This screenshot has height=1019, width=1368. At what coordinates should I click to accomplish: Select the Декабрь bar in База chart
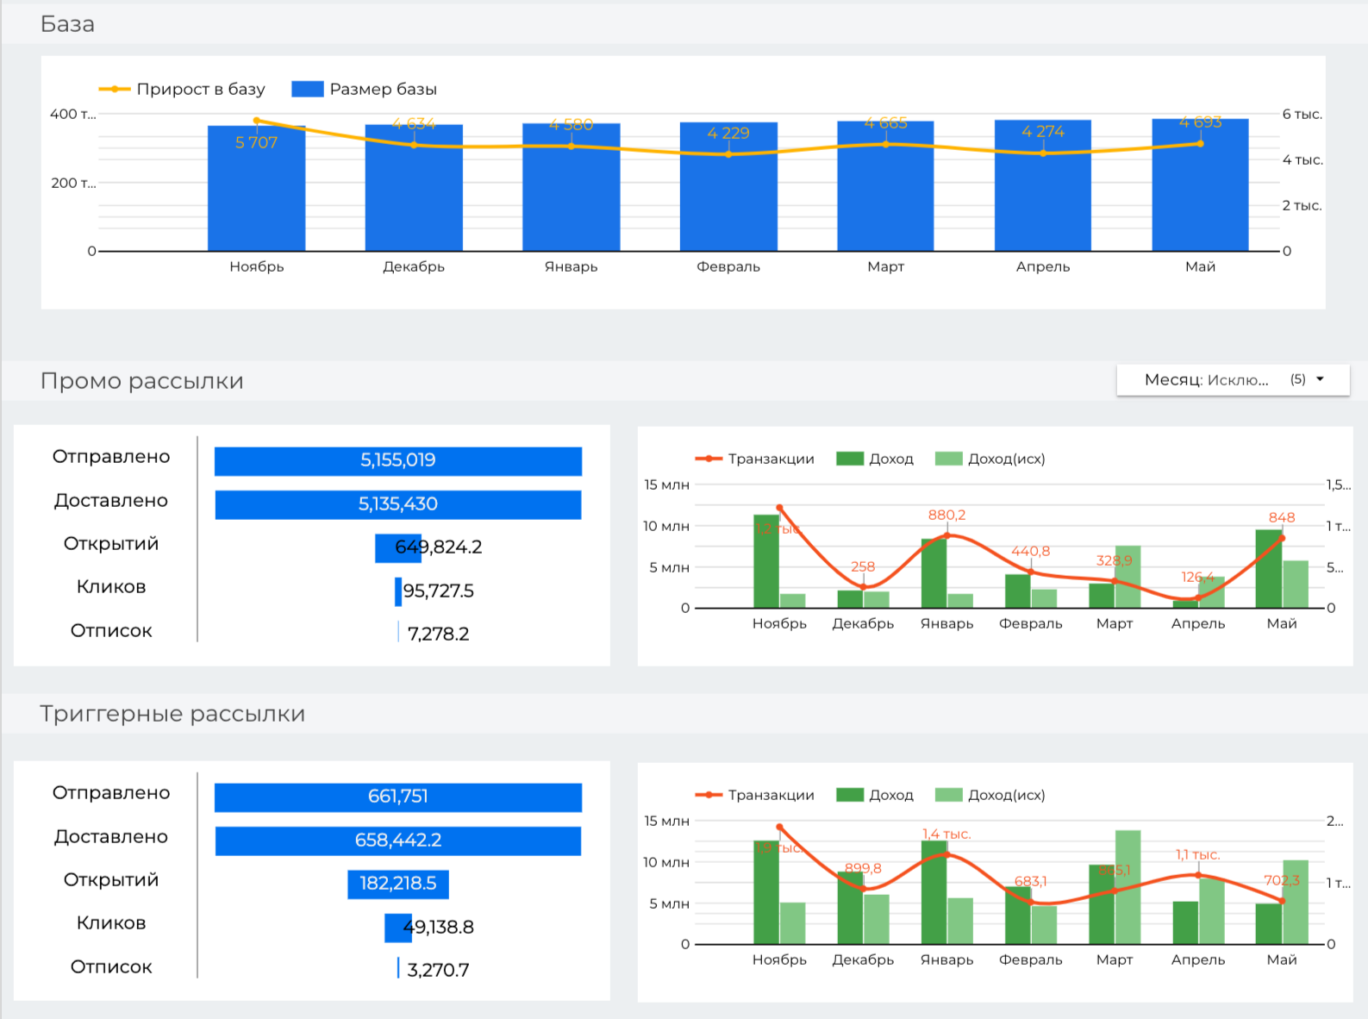pyautogui.click(x=414, y=188)
